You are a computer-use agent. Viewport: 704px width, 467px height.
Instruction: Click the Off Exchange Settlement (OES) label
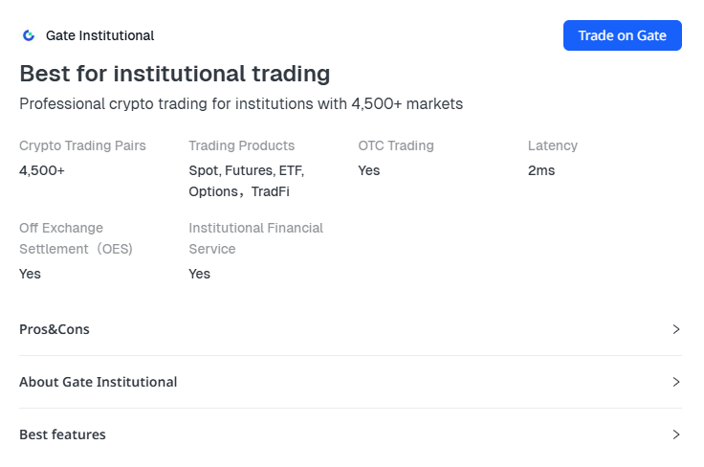click(76, 238)
